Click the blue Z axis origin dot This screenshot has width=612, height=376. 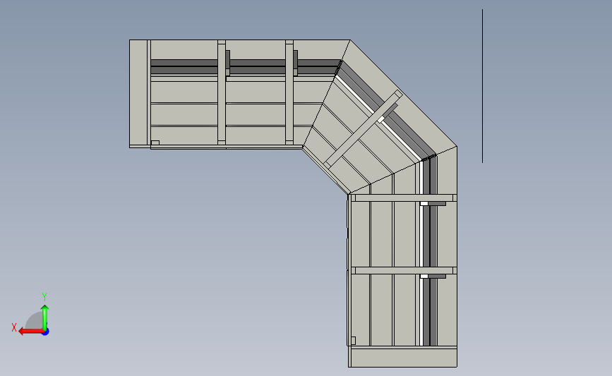[46, 332]
